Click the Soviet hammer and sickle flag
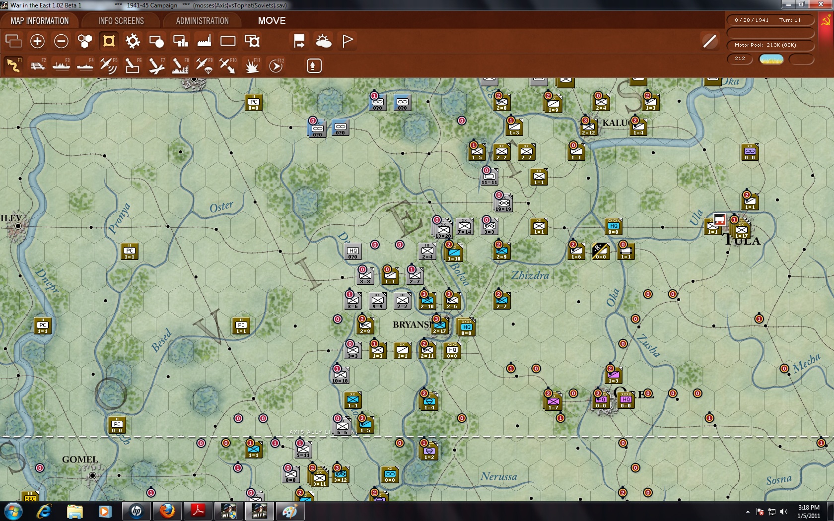834x521 pixels. pyautogui.click(x=826, y=21)
